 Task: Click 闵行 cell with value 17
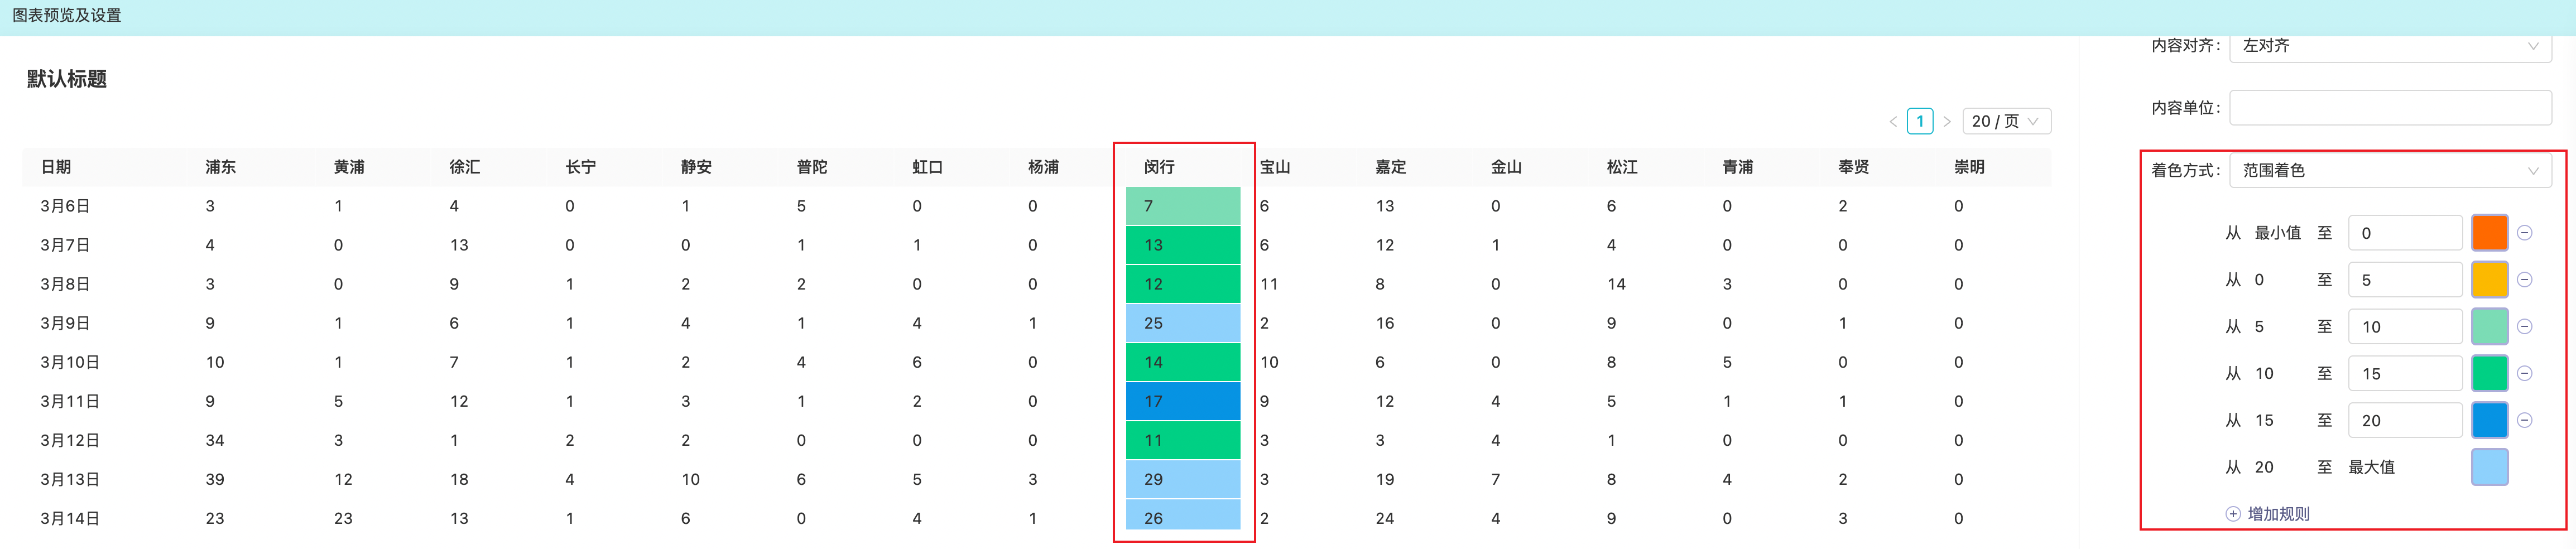[x=1183, y=401]
